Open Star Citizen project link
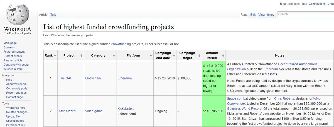 pos(67,111)
